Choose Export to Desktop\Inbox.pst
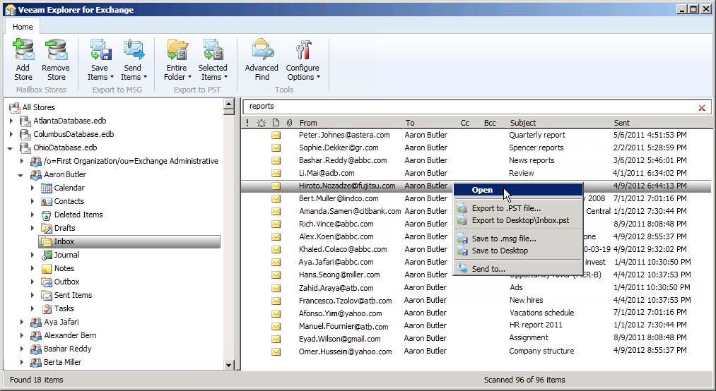Image resolution: width=716 pixels, height=391 pixels. [518, 220]
